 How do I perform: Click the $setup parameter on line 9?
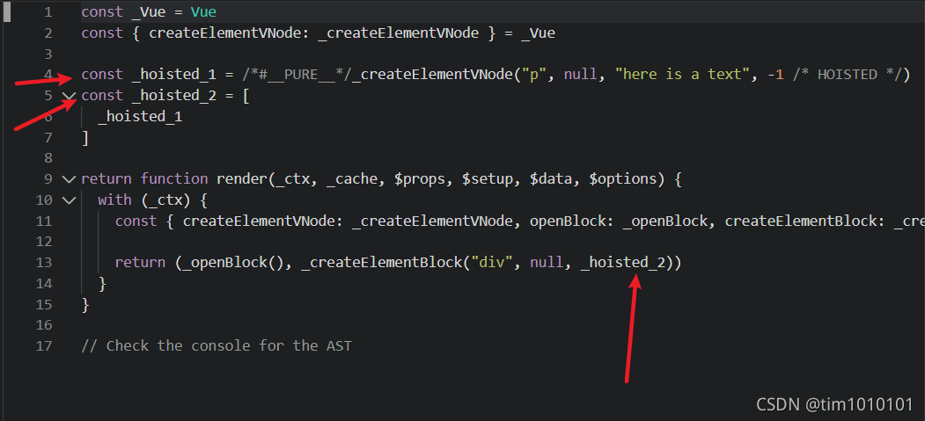(488, 179)
